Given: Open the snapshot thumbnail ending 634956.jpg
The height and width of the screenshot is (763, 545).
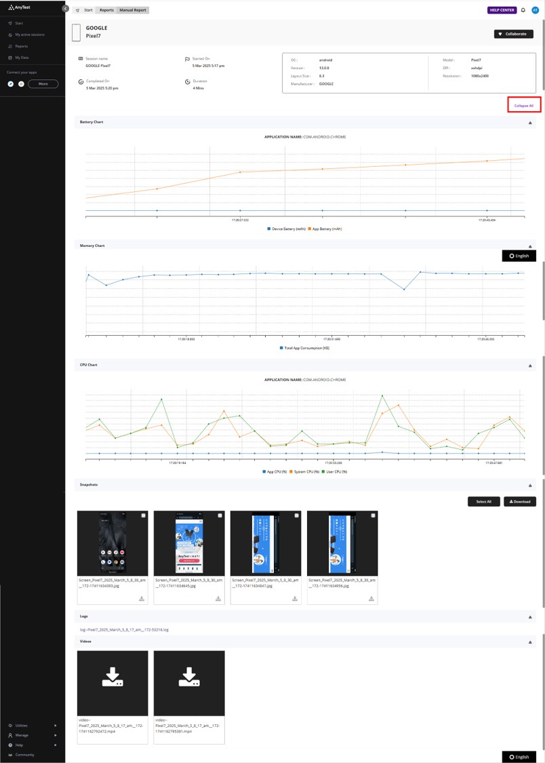Looking at the screenshot, I should (x=342, y=543).
